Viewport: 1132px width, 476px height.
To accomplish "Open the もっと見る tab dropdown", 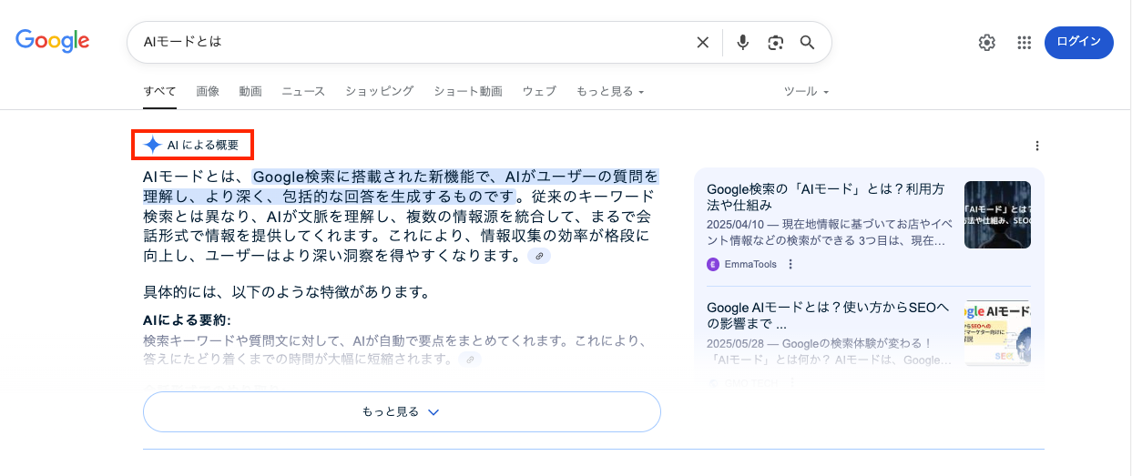I will tap(610, 92).
